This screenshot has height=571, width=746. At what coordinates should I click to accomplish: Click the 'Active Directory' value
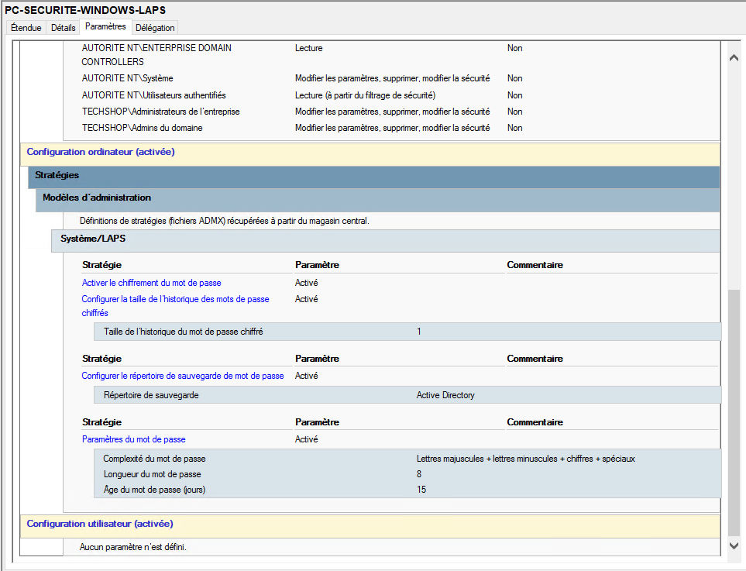tap(445, 395)
